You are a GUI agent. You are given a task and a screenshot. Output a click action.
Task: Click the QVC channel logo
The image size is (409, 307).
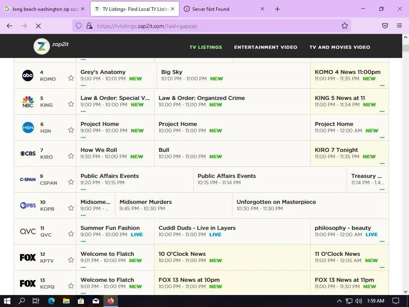(28, 231)
